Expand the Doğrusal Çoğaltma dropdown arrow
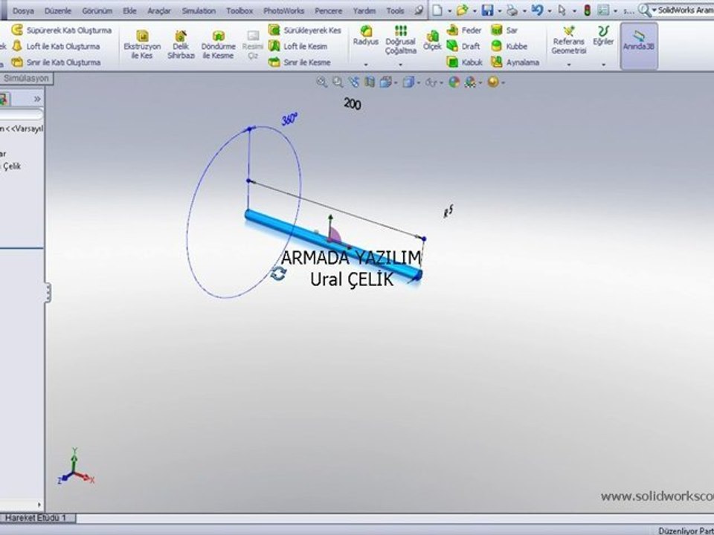 click(x=401, y=65)
